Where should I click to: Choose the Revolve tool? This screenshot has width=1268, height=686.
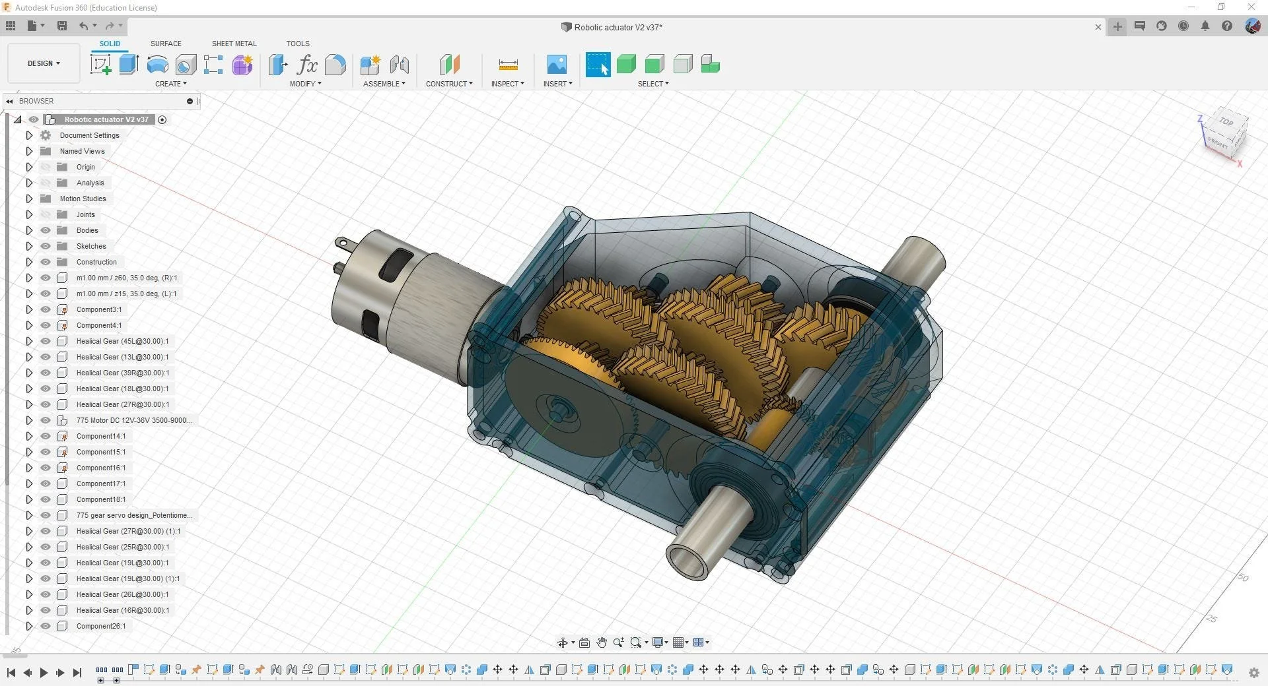(x=157, y=65)
